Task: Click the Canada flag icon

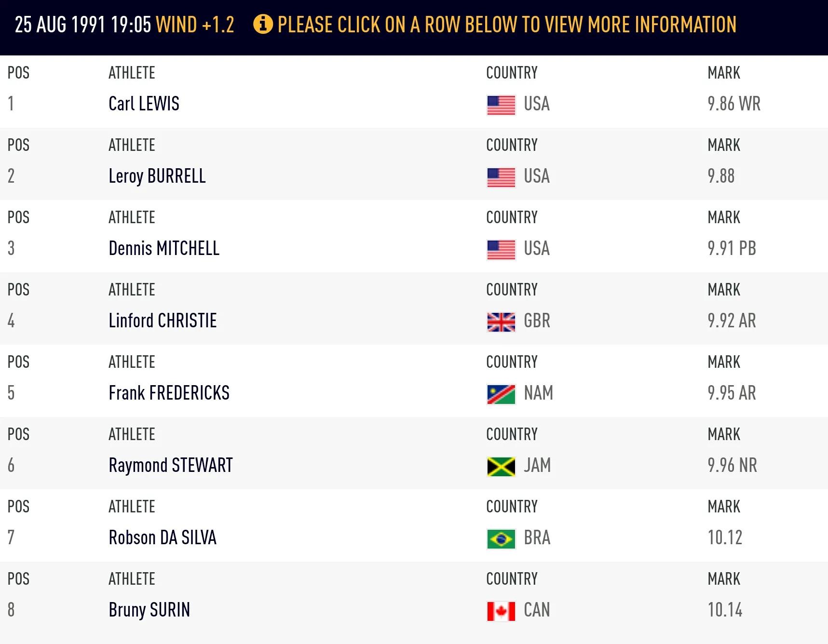Action: point(501,611)
